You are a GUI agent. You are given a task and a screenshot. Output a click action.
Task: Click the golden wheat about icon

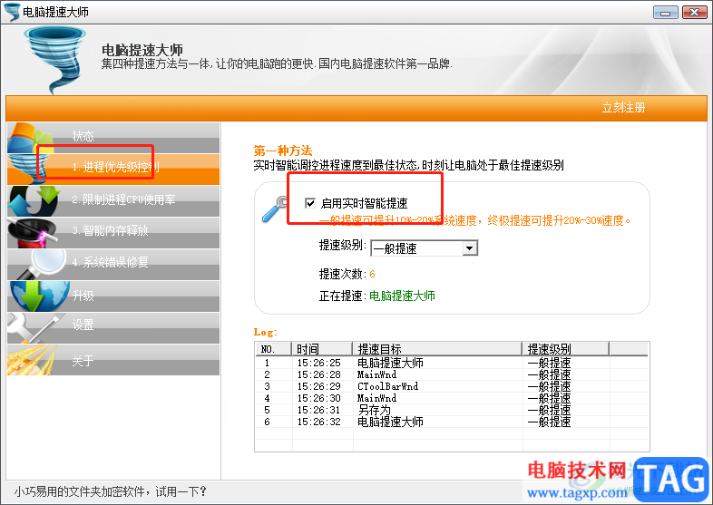click(x=32, y=360)
